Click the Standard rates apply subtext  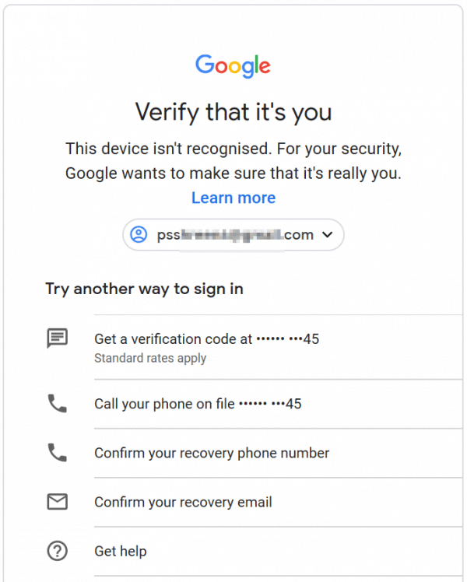pyautogui.click(x=150, y=358)
